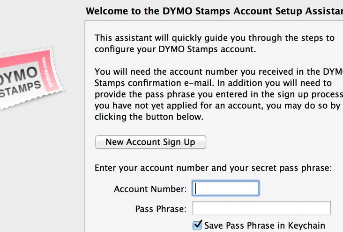Click the "Enter your account number" instruction line

pyautogui.click(x=213, y=168)
